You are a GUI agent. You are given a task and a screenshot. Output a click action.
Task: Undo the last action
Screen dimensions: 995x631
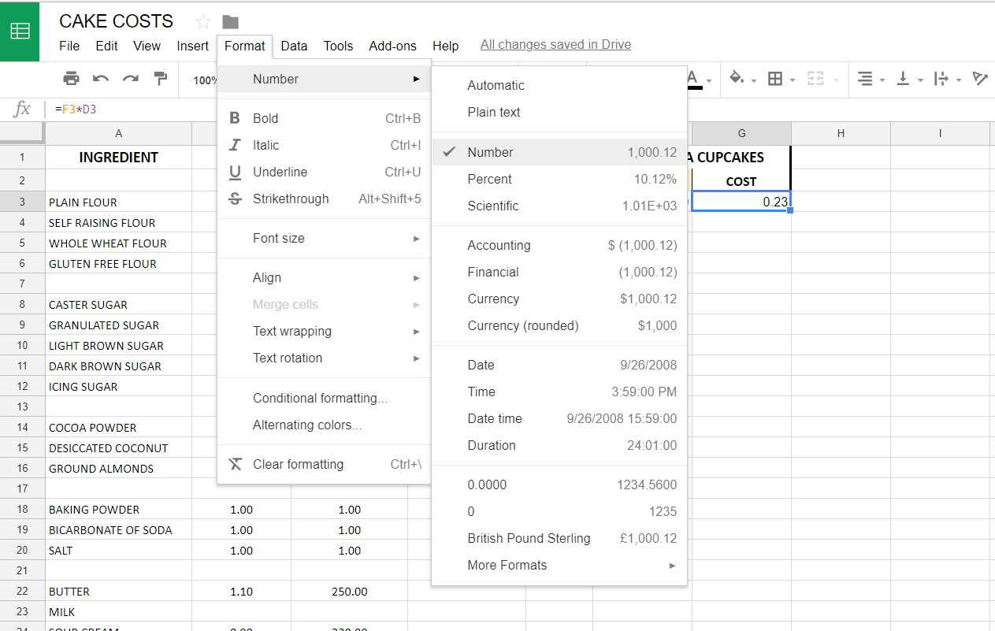point(101,78)
